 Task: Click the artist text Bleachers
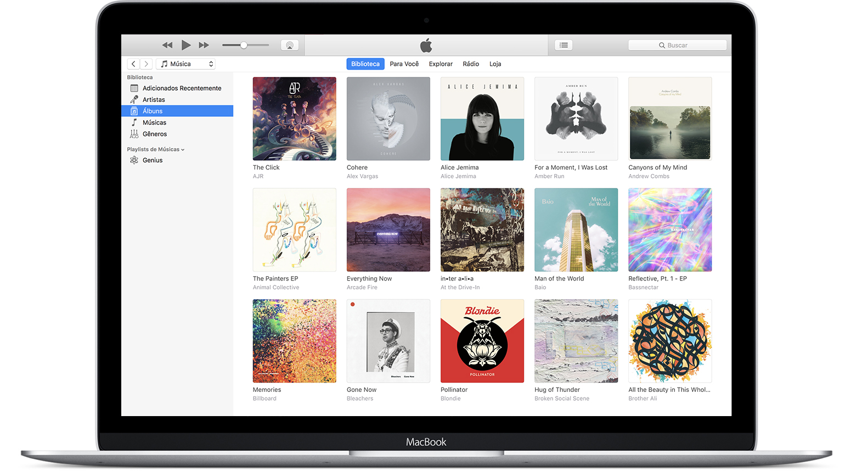click(360, 399)
